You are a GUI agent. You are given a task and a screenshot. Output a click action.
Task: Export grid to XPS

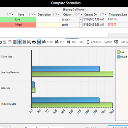(x=82, y=42)
